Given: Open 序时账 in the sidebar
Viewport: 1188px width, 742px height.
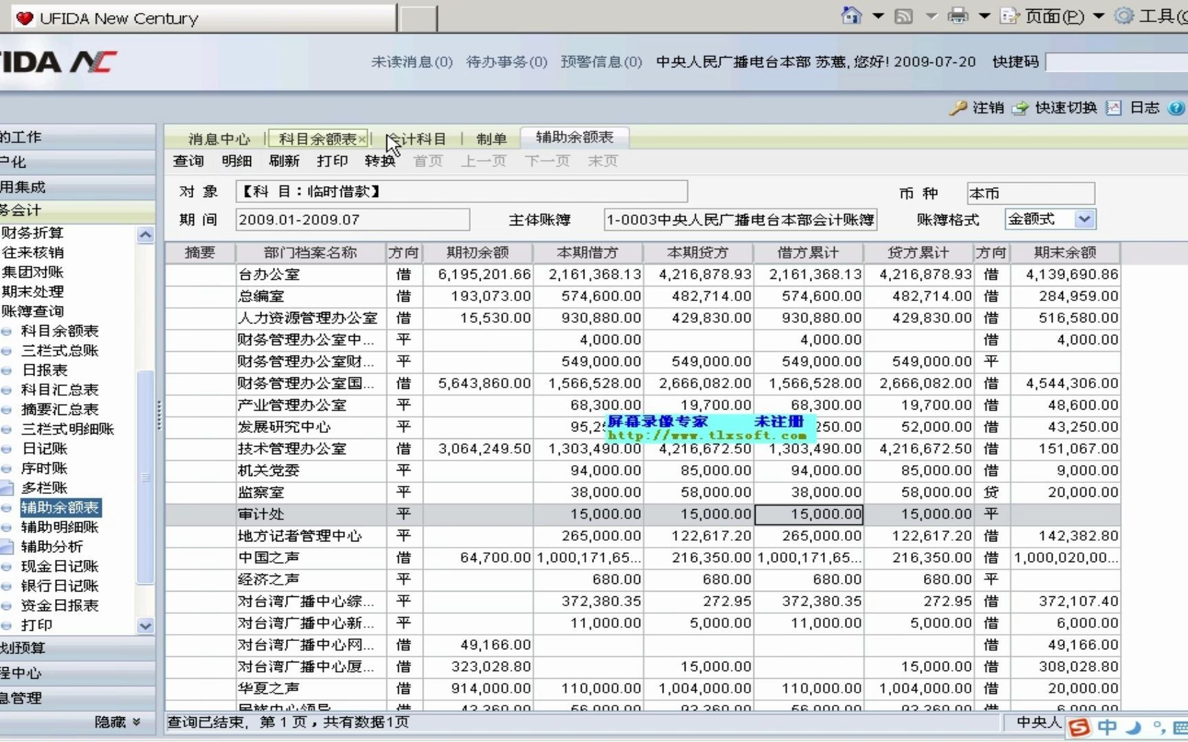Looking at the screenshot, I should (x=45, y=469).
